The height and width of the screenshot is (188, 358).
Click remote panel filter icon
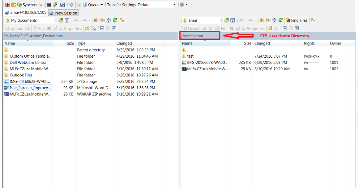click(x=233, y=20)
